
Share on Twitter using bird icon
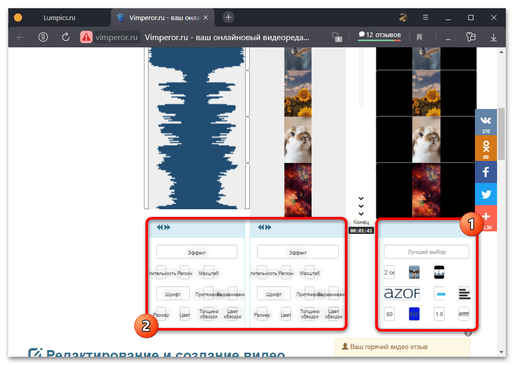[x=486, y=195]
